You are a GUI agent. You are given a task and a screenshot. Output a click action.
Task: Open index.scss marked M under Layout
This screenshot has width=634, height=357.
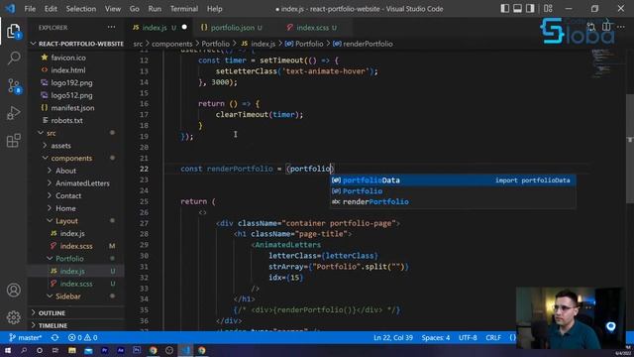click(76, 246)
